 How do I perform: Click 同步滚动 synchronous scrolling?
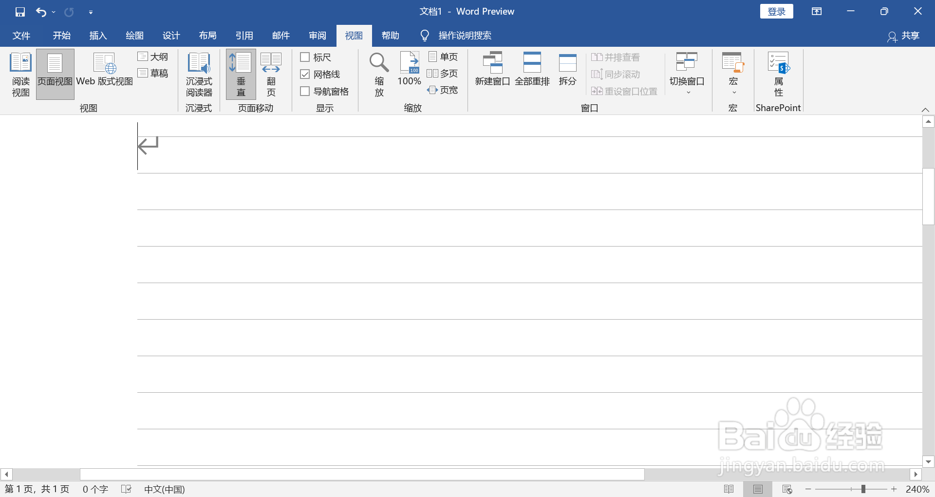tap(616, 74)
